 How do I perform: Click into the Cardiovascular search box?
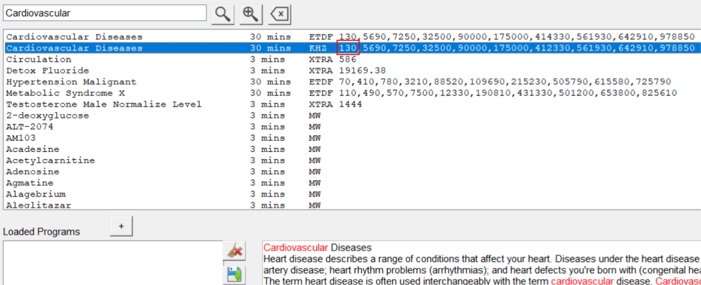pos(104,13)
